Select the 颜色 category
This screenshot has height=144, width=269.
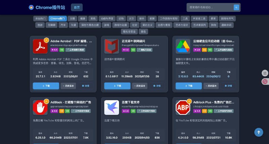[x=143, y=32]
